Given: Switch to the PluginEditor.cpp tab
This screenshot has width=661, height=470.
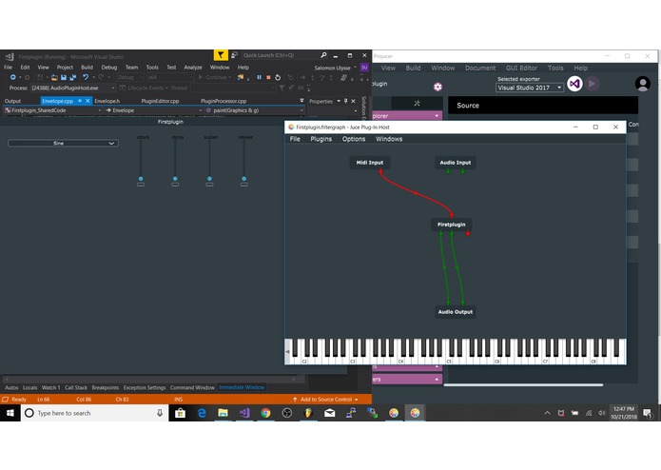Looking at the screenshot, I should 160,101.
